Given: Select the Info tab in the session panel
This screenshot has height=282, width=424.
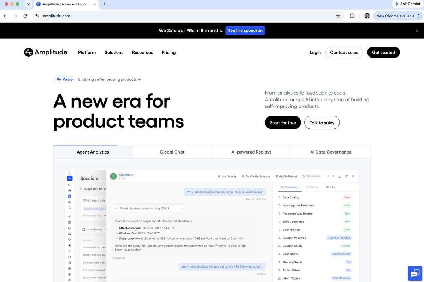Looking at the screenshot, I should (x=330, y=187).
